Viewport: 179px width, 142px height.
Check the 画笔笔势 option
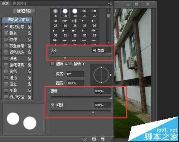pos(6,65)
